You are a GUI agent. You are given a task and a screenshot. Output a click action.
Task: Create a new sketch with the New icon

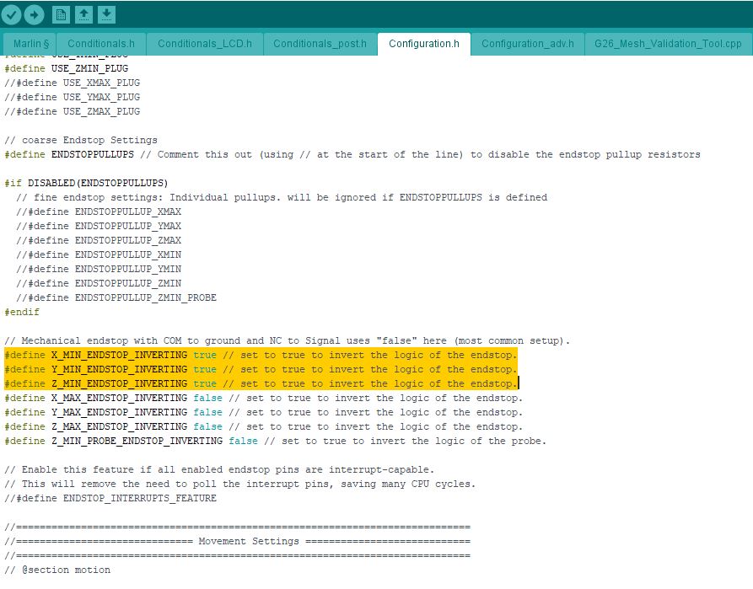62,14
